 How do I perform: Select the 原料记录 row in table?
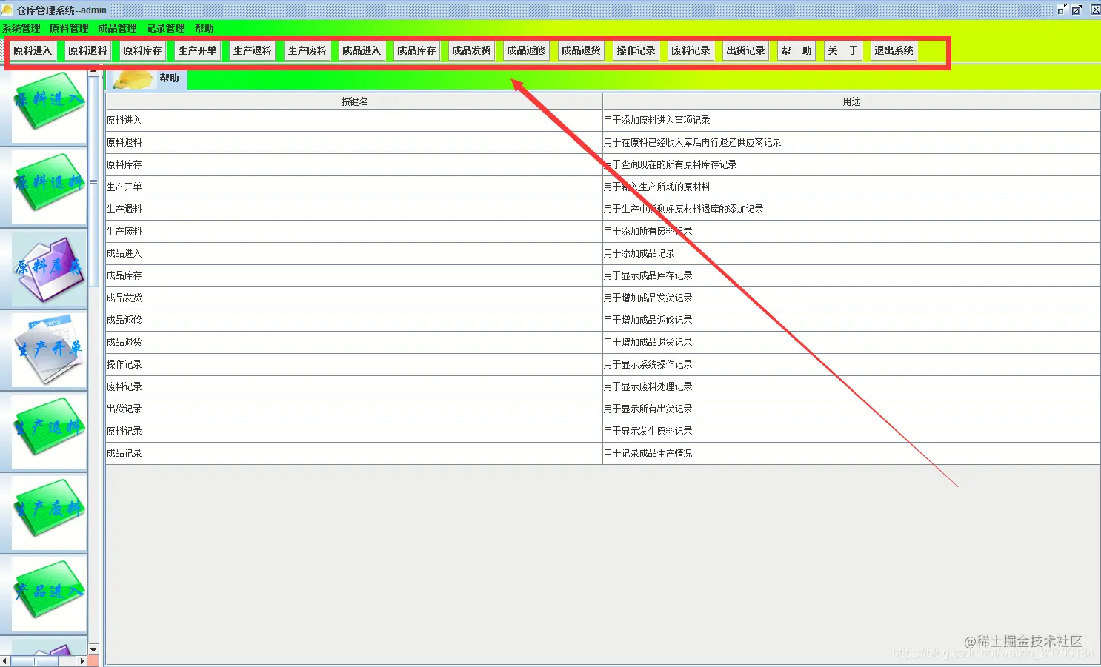tap(602, 431)
